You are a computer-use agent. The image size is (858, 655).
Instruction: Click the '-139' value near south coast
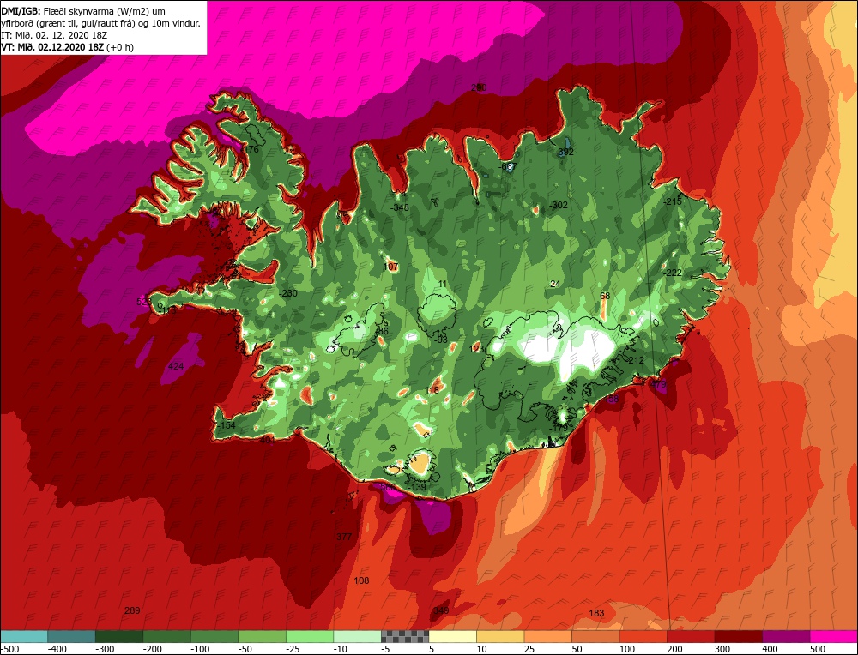coord(417,487)
